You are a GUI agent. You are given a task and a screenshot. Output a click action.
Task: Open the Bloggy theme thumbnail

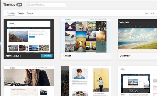pyautogui.click(x=29, y=81)
